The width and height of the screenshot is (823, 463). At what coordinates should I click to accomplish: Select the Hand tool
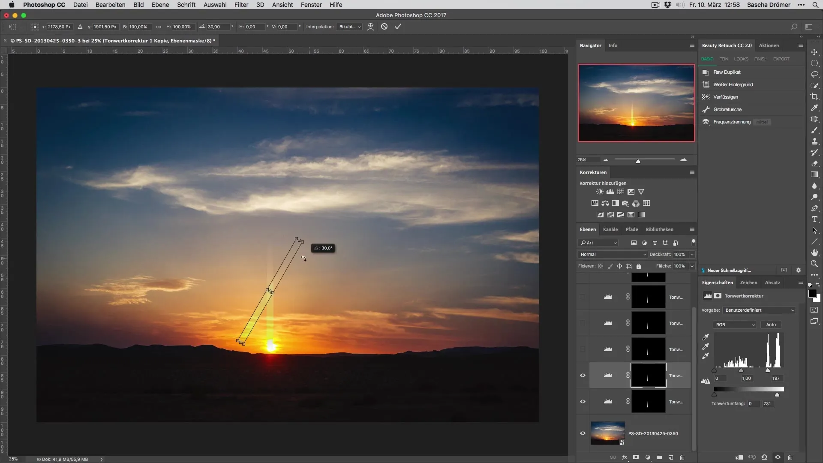pos(814,253)
